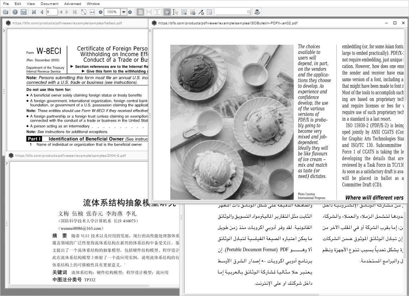The width and height of the screenshot is (409, 296).
Task: Click the wenmei8086@163.com email text
Action: [x=80, y=228]
